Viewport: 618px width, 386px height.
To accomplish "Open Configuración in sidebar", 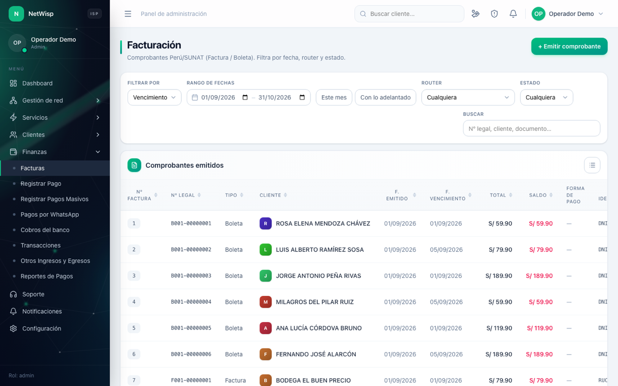I will point(55,328).
